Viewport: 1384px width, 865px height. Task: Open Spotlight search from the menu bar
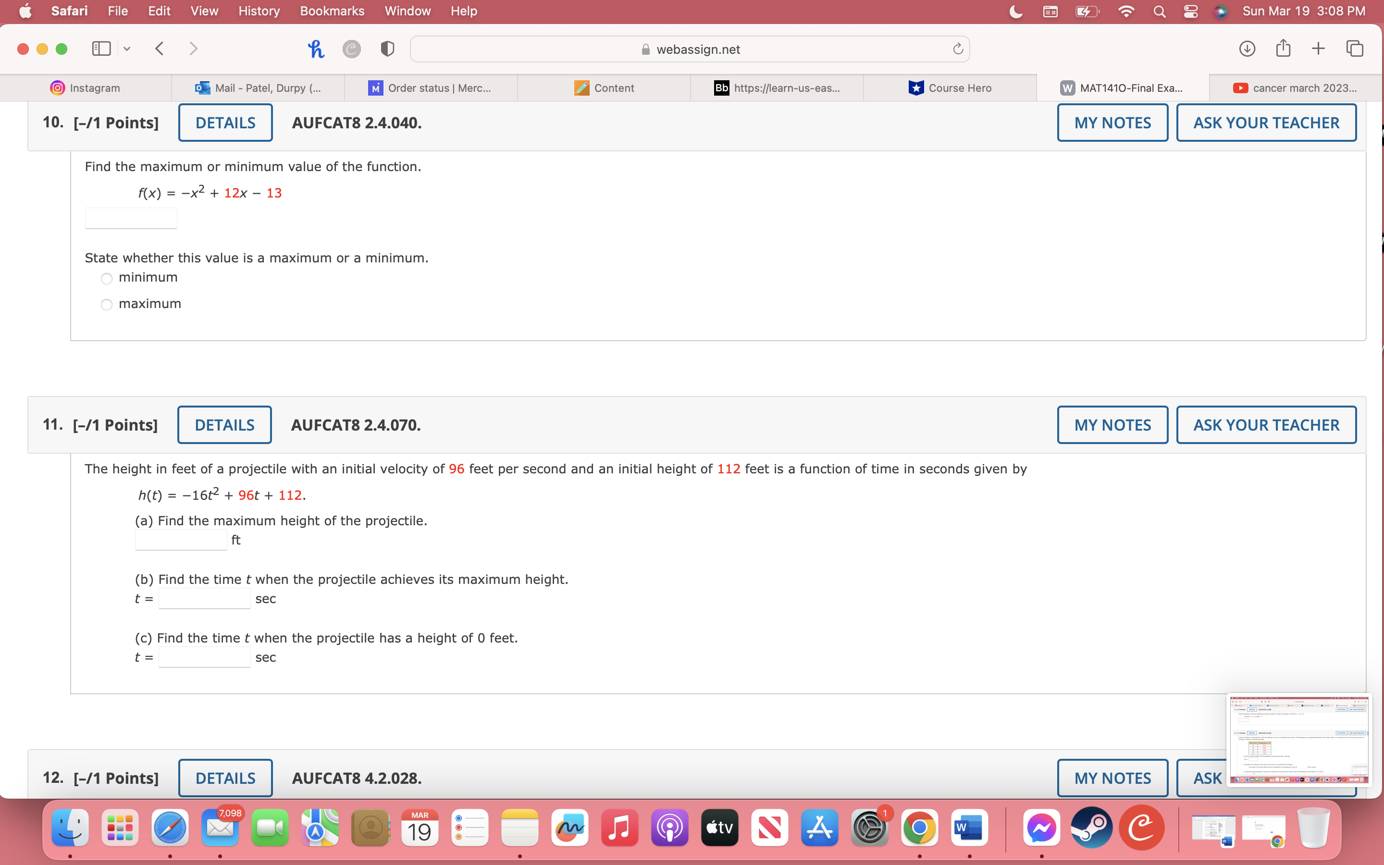click(x=1159, y=11)
